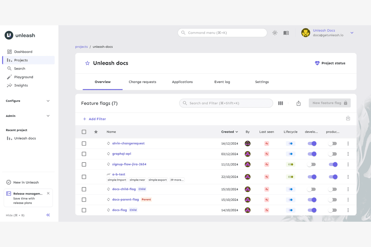Viewport: 371px width, 247px height.
Task: Open the Applications tab
Action: click(182, 82)
